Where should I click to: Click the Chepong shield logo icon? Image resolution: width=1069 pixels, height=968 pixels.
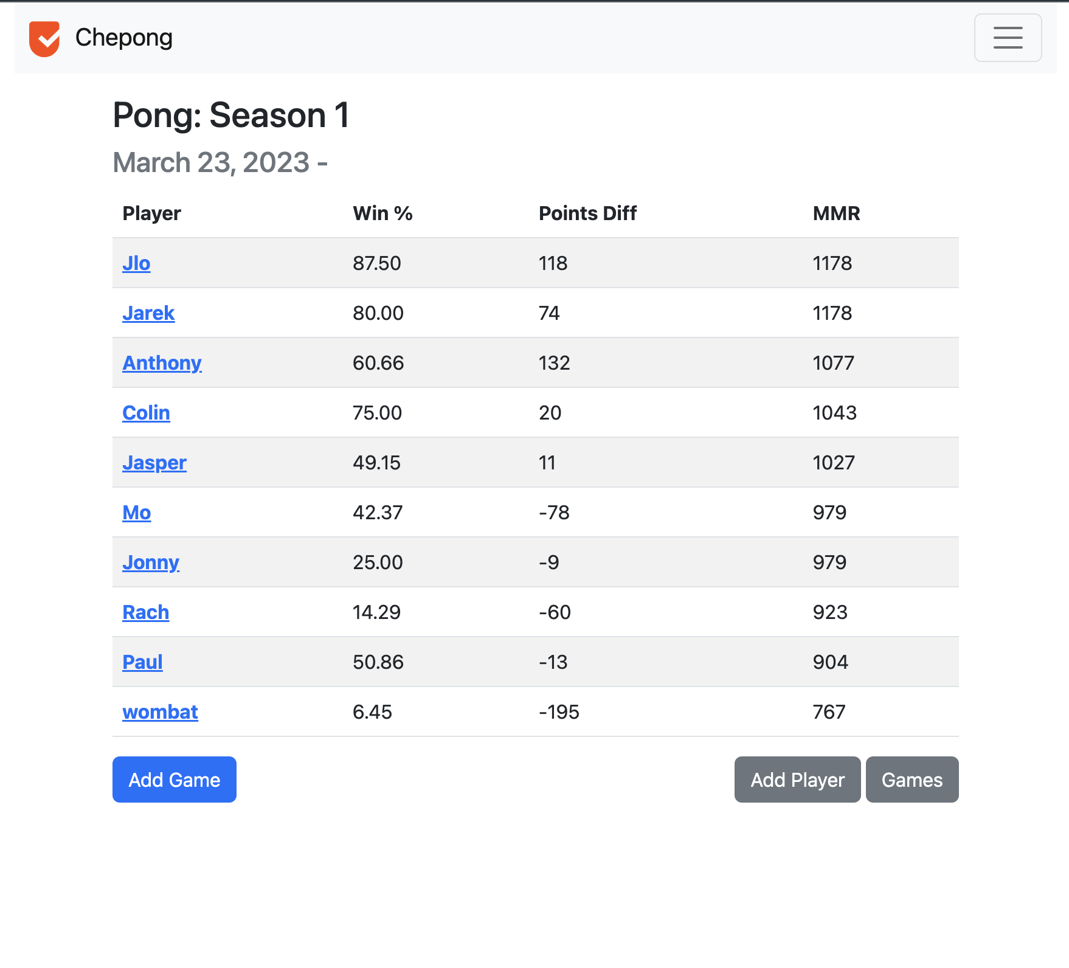(x=44, y=38)
